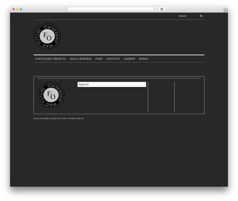Click the magnifier search icon in header

[201, 16]
